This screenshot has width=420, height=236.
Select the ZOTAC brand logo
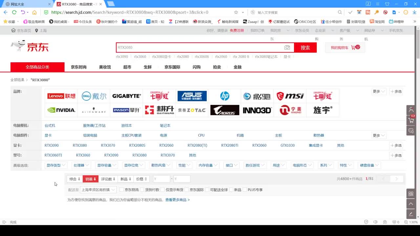(x=192, y=110)
